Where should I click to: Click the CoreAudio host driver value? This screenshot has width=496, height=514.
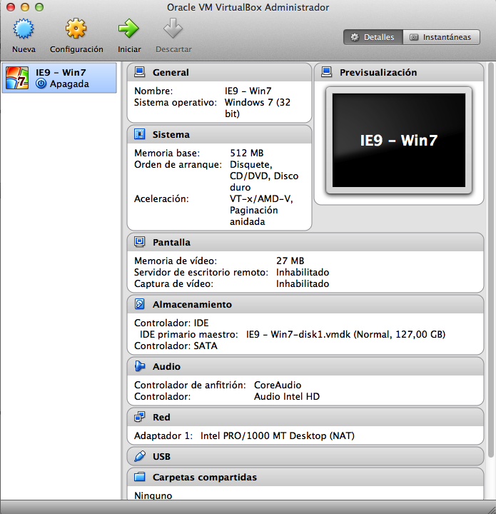coord(278,385)
